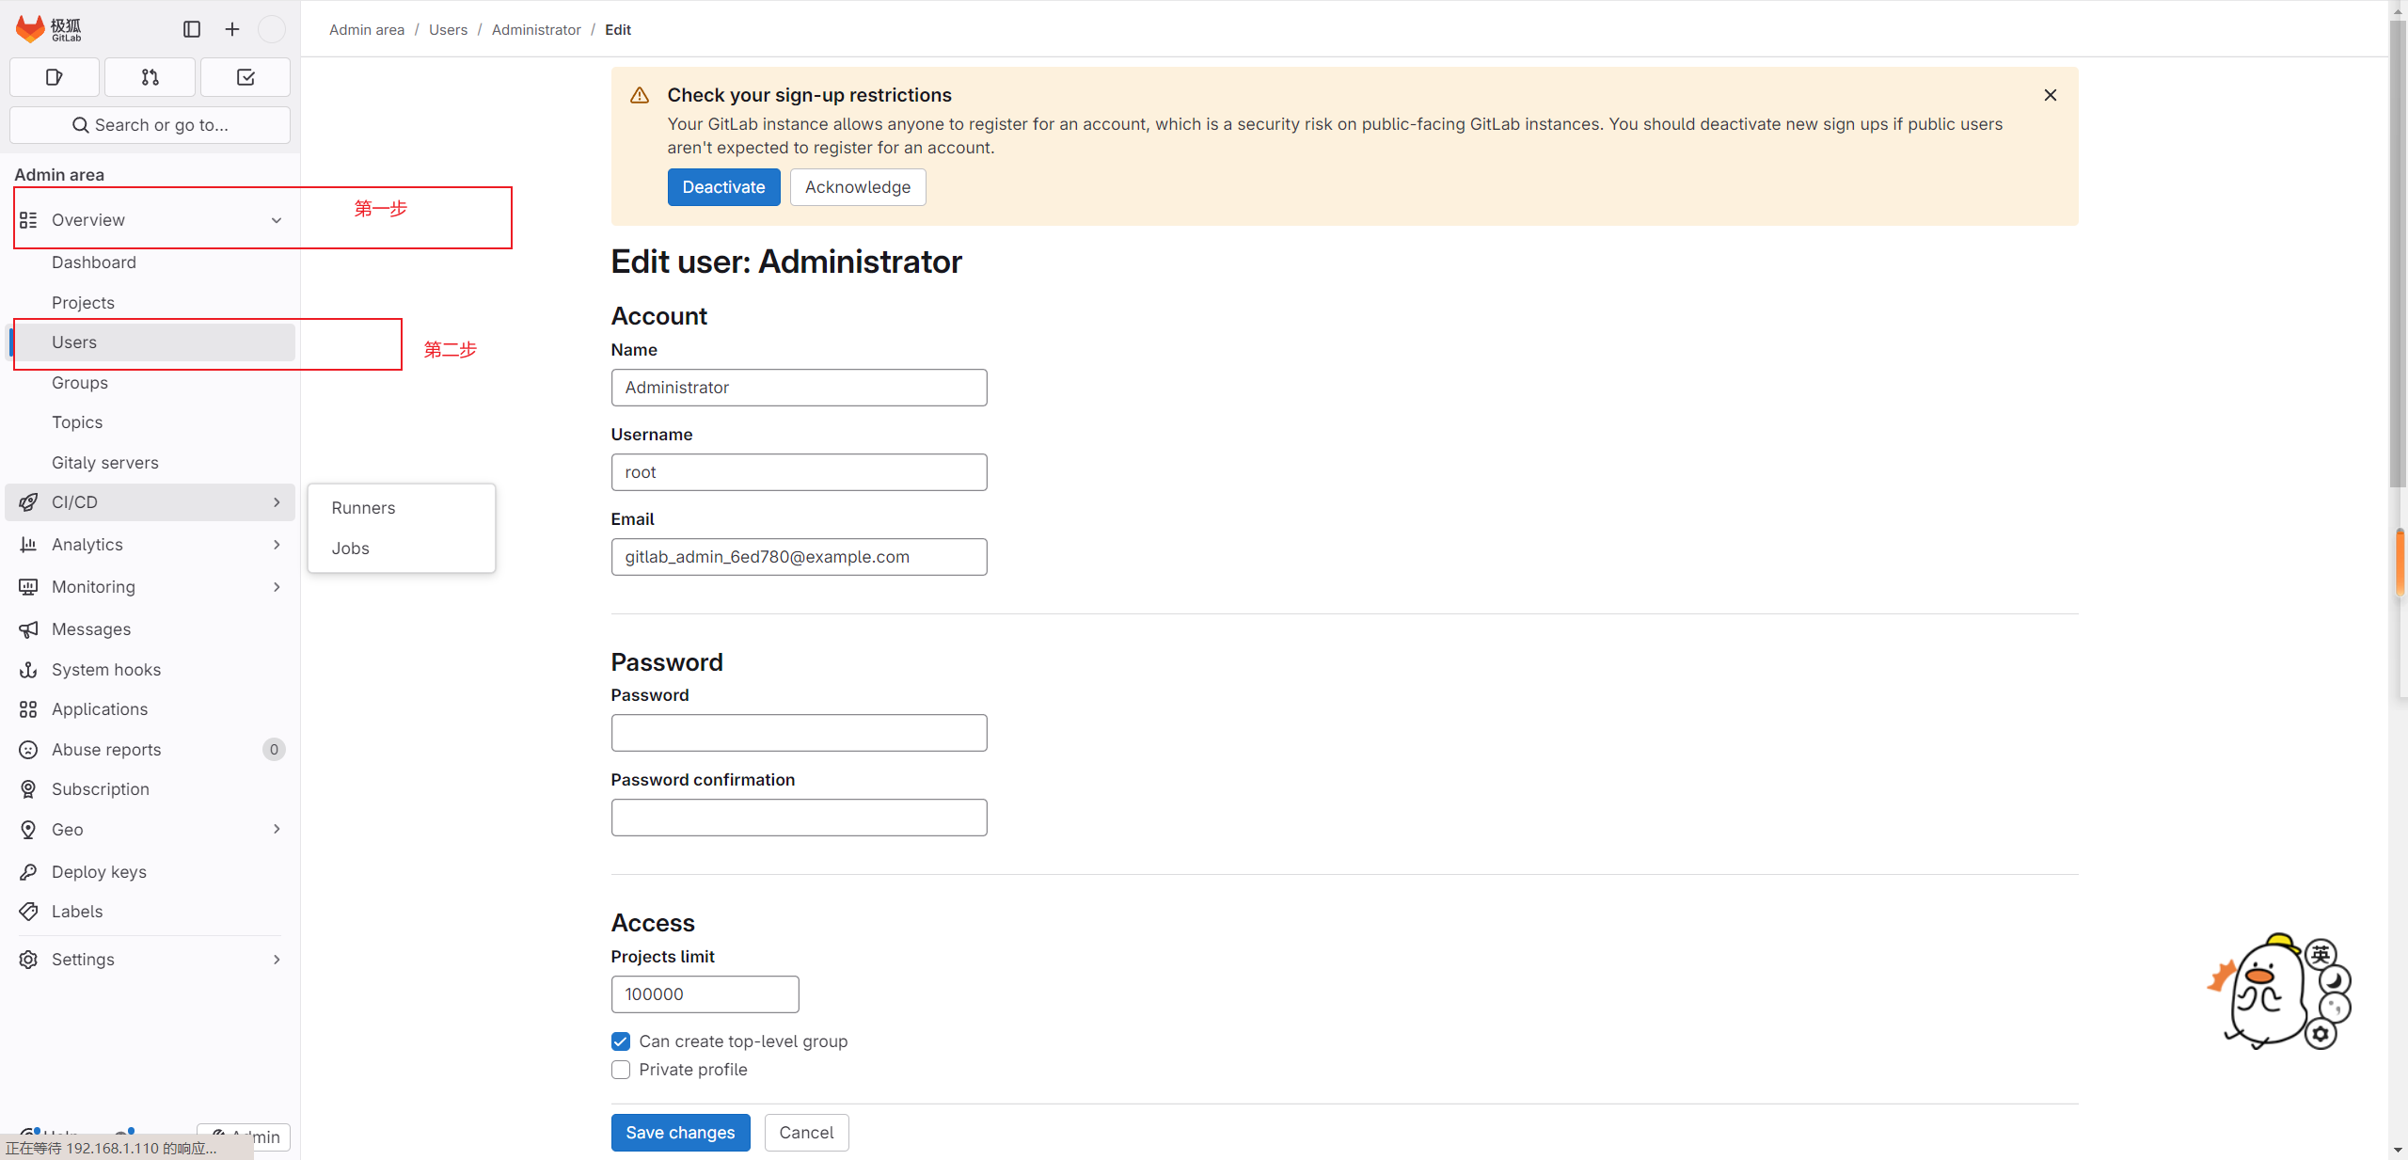Open the Merge requests icon button

coord(150,77)
